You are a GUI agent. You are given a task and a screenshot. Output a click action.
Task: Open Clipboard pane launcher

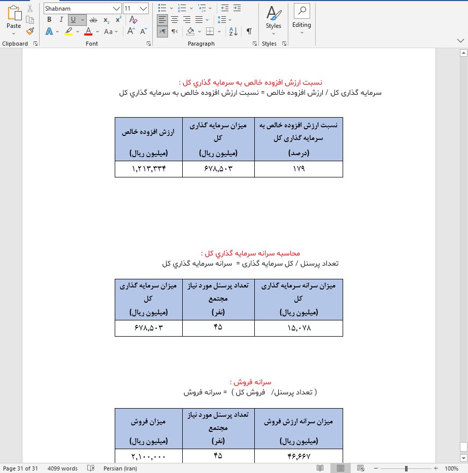coord(36,44)
